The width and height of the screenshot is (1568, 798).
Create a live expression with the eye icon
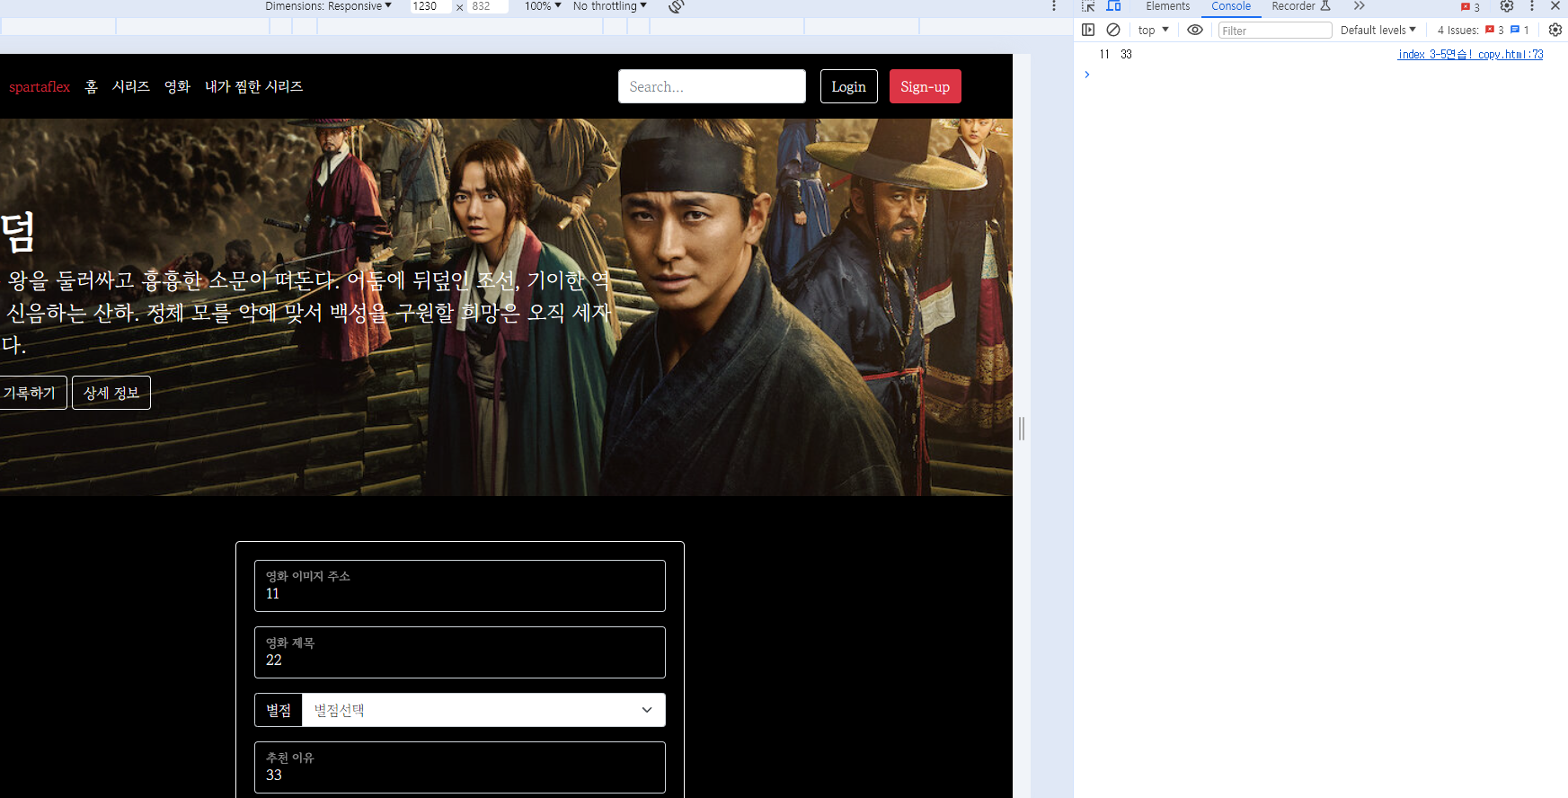click(1195, 30)
